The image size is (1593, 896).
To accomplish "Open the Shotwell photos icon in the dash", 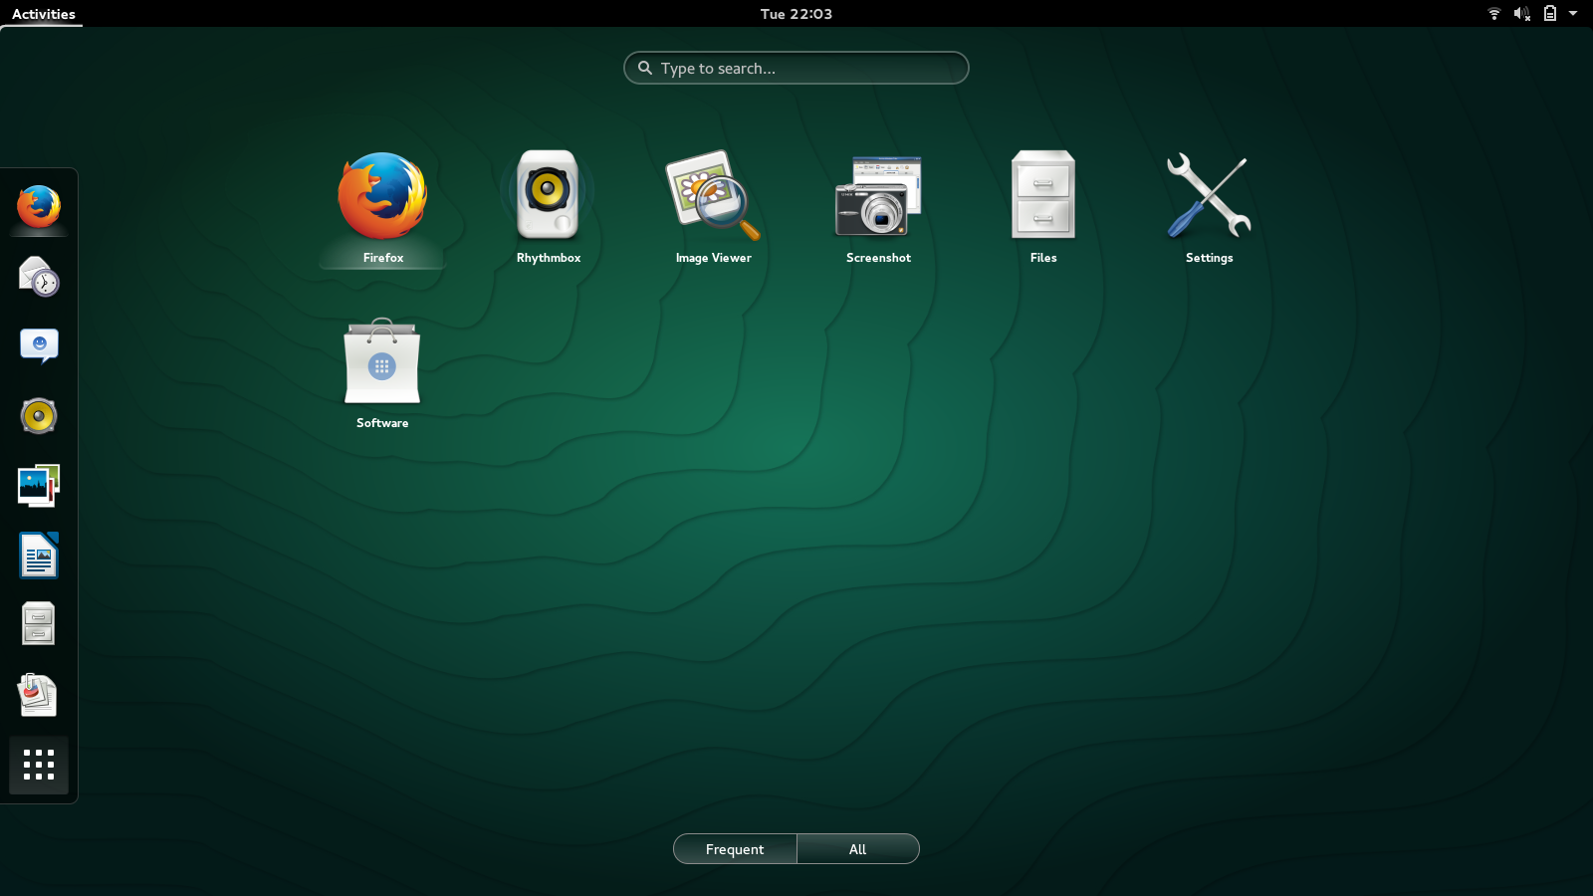I will click(39, 486).
